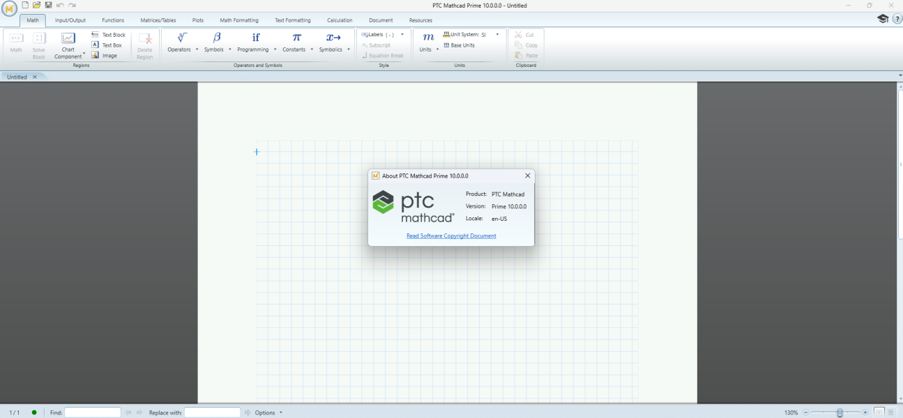Insert an Image region

105,56
